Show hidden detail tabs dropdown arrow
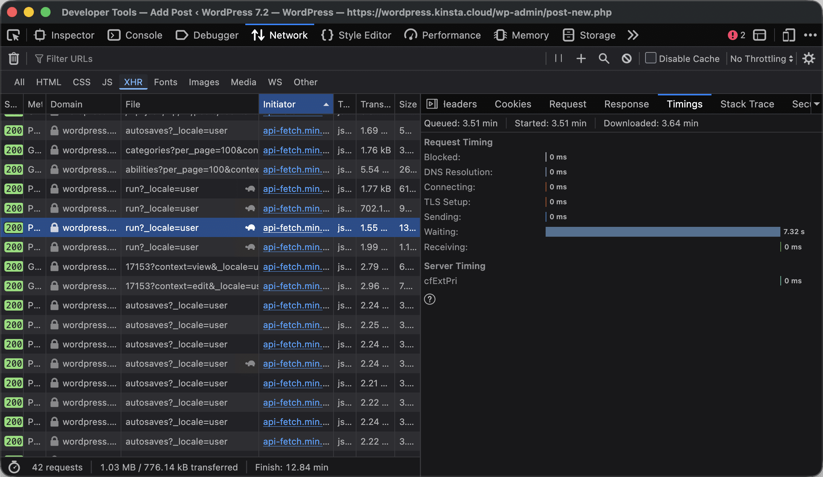 (817, 104)
